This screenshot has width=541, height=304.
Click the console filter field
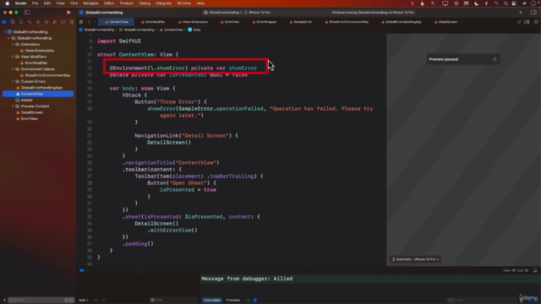[481, 301]
